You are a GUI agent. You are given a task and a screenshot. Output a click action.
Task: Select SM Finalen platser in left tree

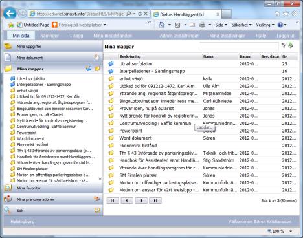coord(32,169)
